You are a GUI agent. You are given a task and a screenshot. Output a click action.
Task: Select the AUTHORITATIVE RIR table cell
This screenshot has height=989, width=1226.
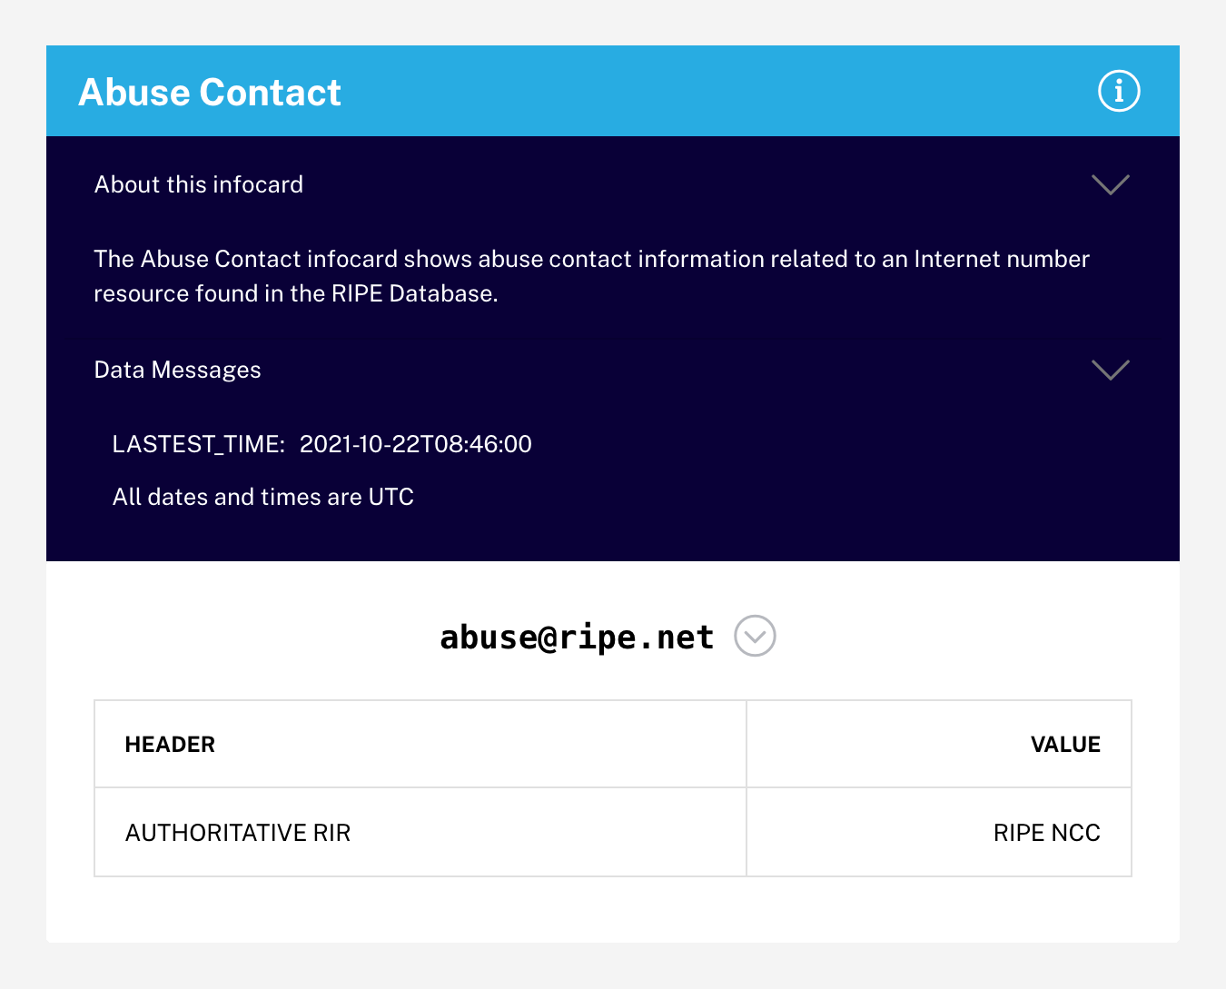(238, 833)
